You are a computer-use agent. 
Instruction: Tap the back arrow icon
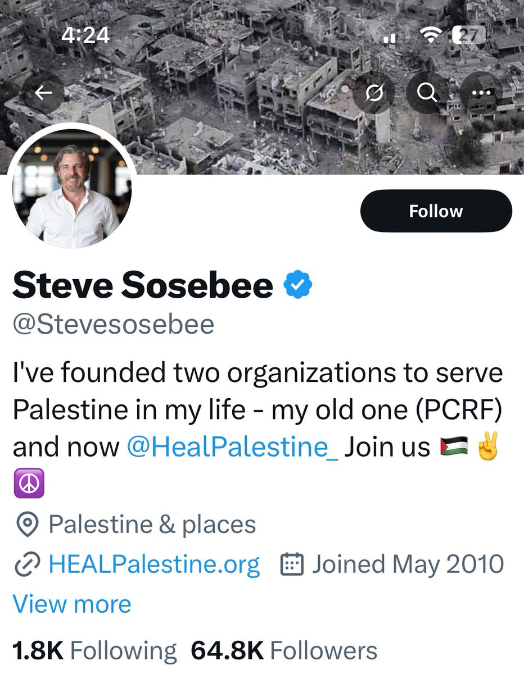[x=44, y=94]
